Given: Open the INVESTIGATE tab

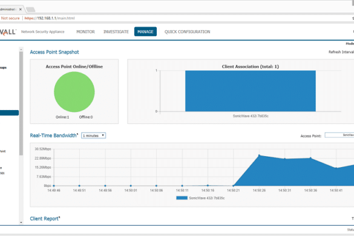Looking at the screenshot, I should (116, 32).
